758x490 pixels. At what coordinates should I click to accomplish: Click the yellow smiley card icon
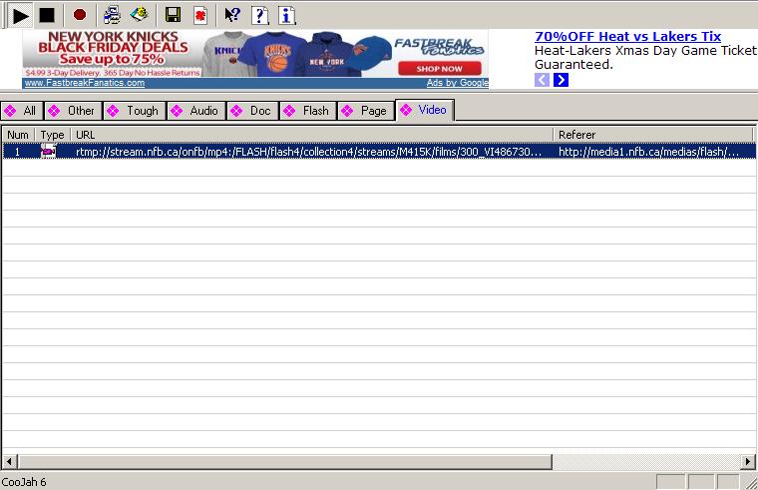140,15
